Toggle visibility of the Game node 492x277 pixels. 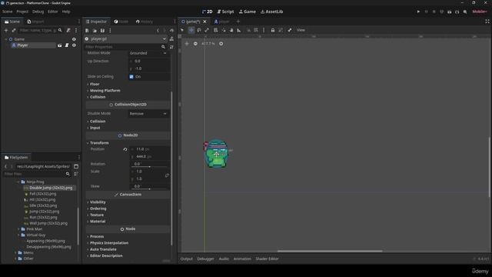click(74, 39)
